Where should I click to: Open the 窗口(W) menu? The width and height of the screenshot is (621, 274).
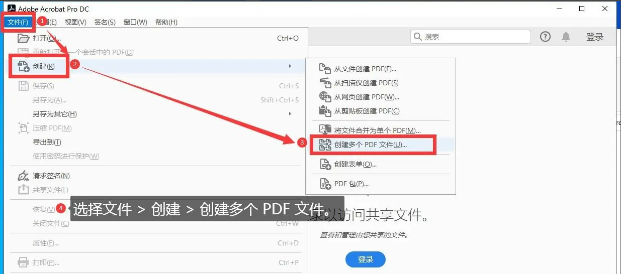pyautogui.click(x=135, y=22)
